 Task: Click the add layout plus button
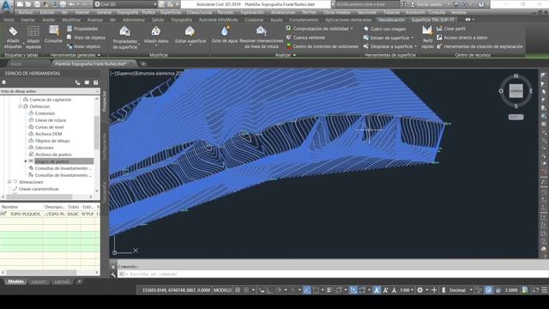(79, 282)
